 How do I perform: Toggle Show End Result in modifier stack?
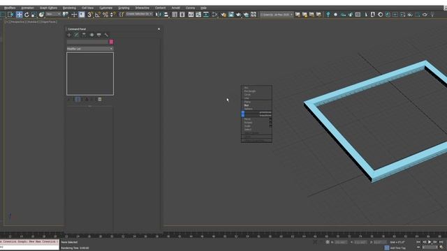click(x=78, y=99)
